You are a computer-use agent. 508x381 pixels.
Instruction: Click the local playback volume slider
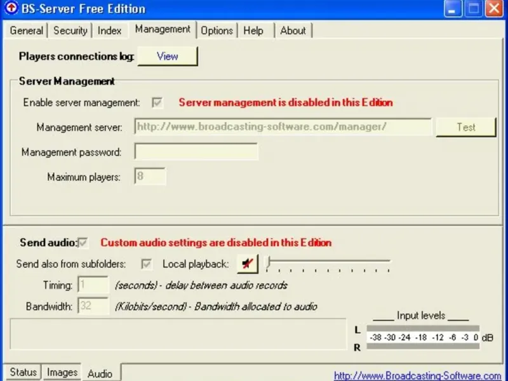328,264
